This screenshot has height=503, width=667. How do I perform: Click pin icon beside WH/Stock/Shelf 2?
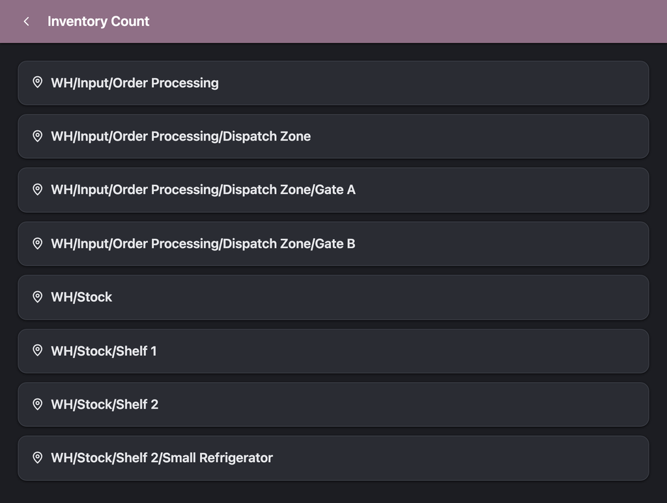coord(37,404)
